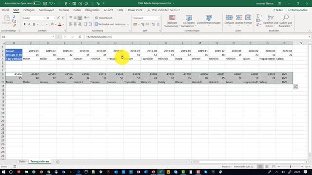312x175 pixels.
Task: Switch to the Power Pivot ribbon tab
Action: coord(135,10)
